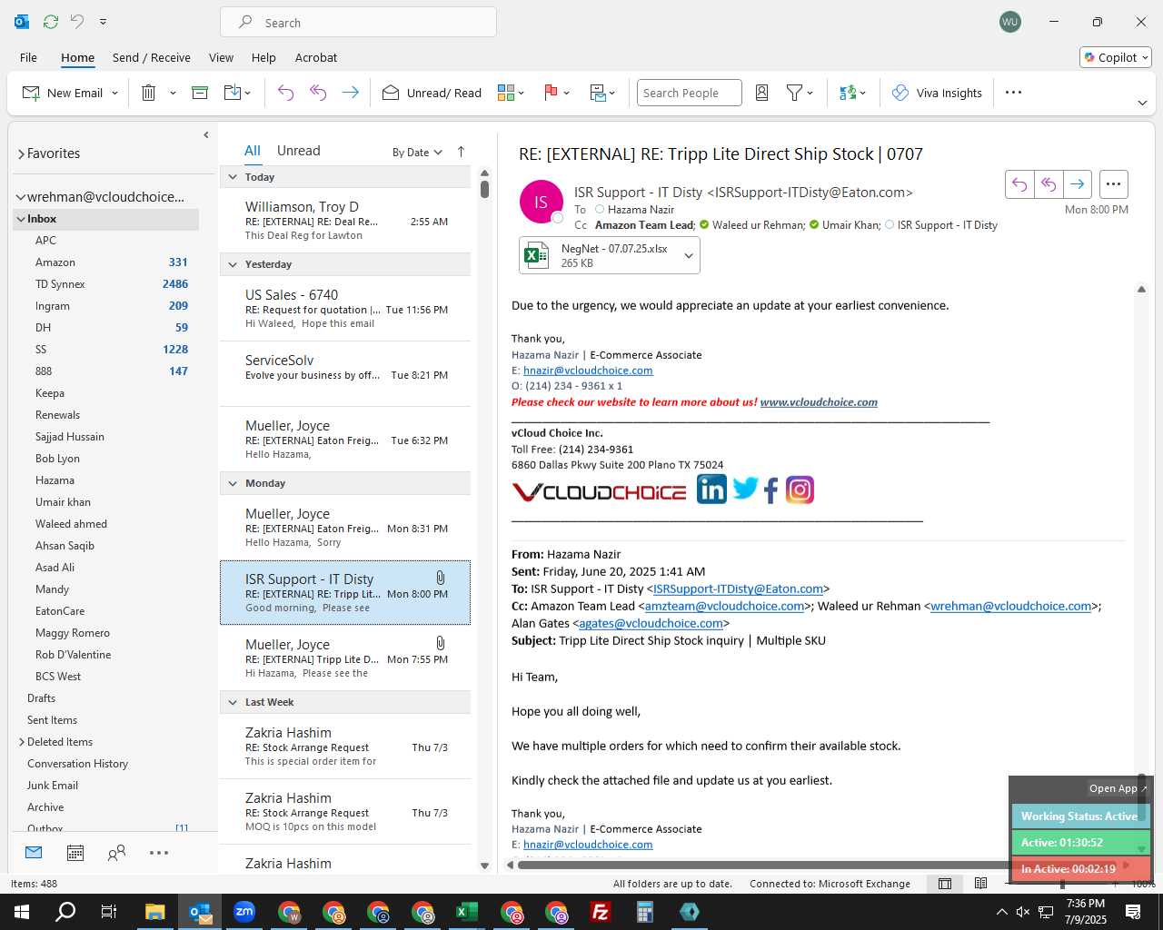Undo with the title bar undo icon
The image size is (1163, 930).
click(x=77, y=22)
